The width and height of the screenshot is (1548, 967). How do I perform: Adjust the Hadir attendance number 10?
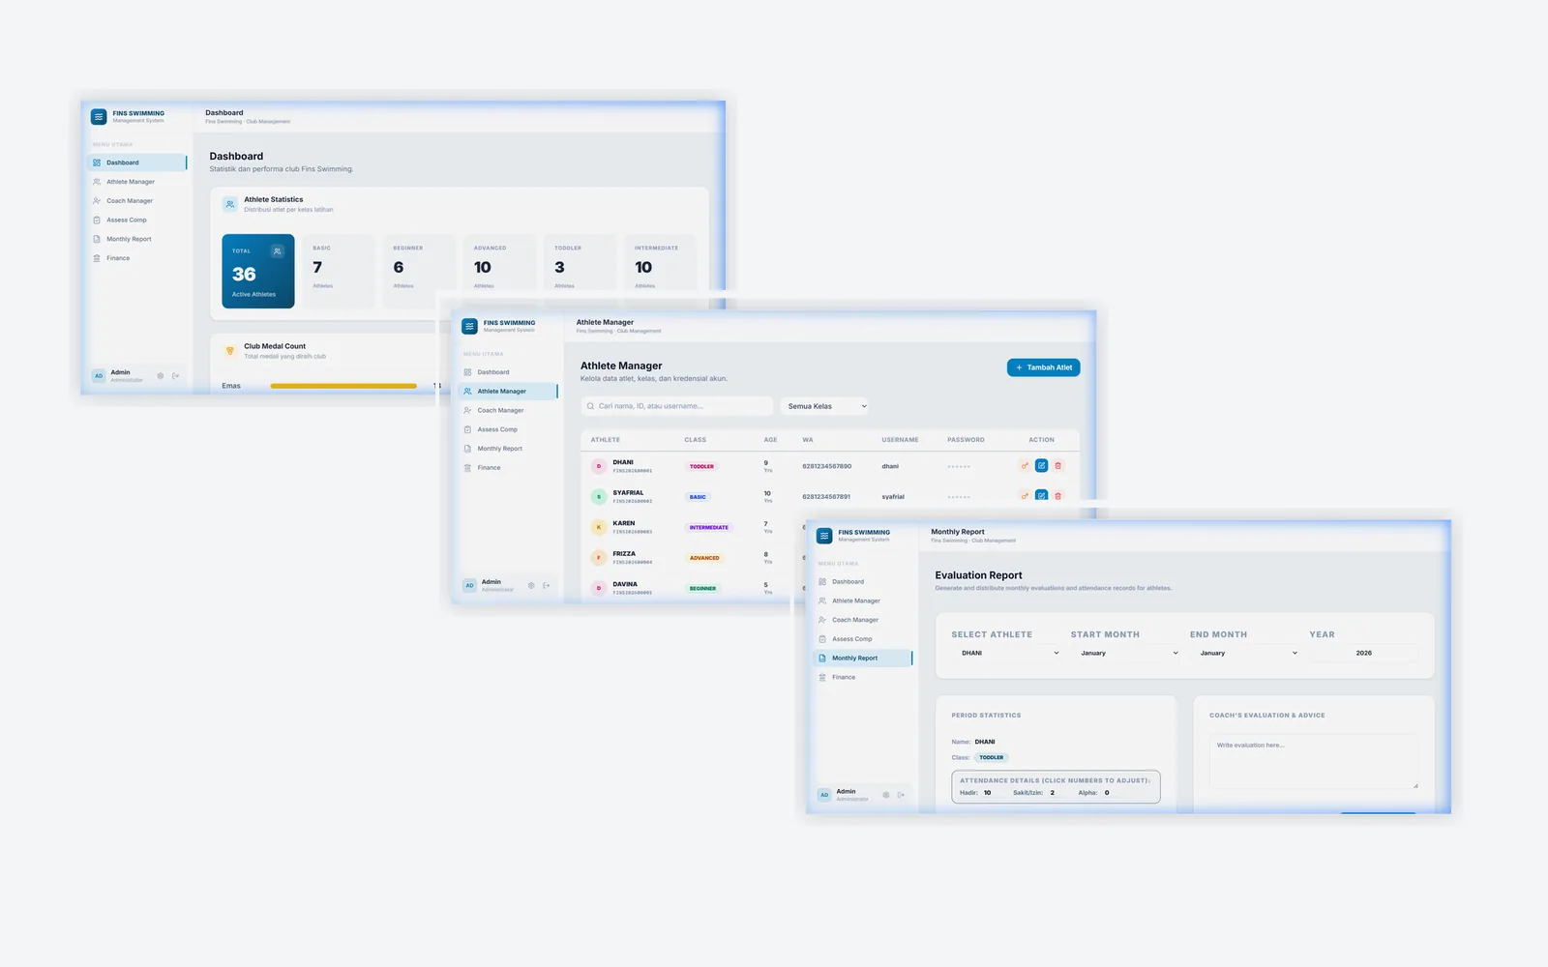[987, 793]
